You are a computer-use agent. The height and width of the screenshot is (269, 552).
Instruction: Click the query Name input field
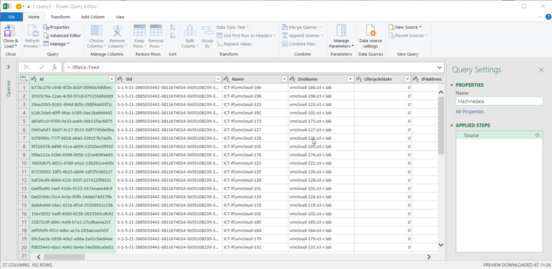pos(499,101)
